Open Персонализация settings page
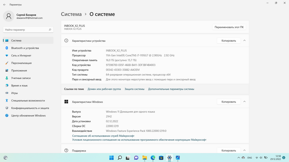The image size is (289, 162). coord(28,63)
